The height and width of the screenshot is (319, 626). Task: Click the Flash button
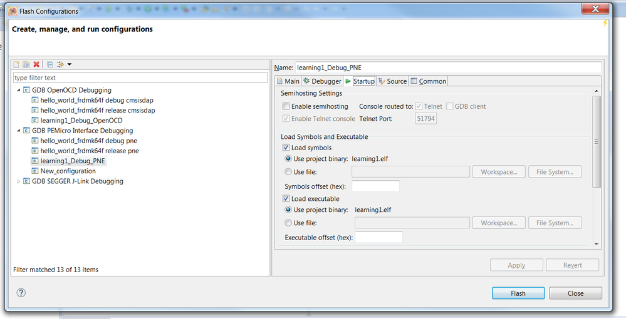tap(518, 293)
